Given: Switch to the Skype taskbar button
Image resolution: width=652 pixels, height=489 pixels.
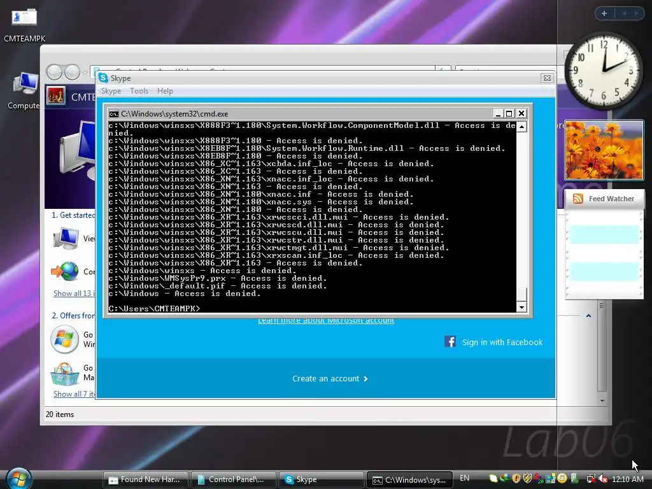Looking at the screenshot, I should pyautogui.click(x=321, y=479).
